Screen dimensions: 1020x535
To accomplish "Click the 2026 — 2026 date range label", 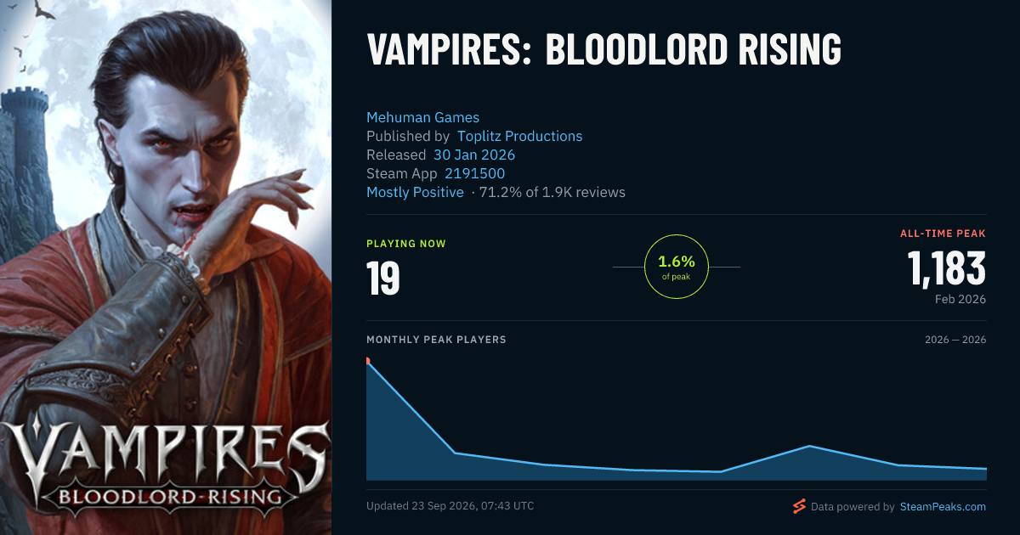I will coord(955,340).
